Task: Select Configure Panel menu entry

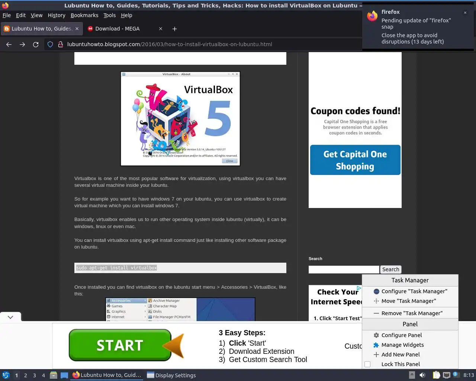Action: 410,335
